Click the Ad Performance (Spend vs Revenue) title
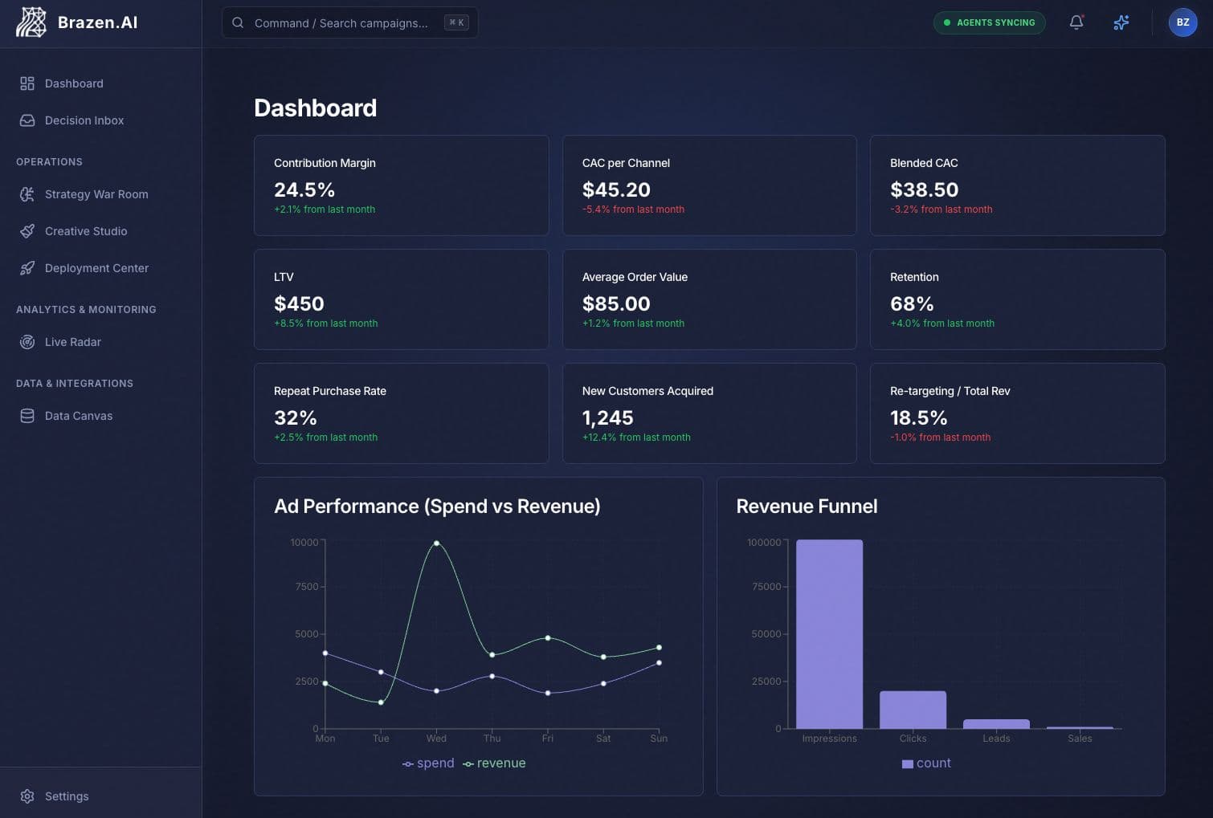1213x818 pixels. (437, 507)
